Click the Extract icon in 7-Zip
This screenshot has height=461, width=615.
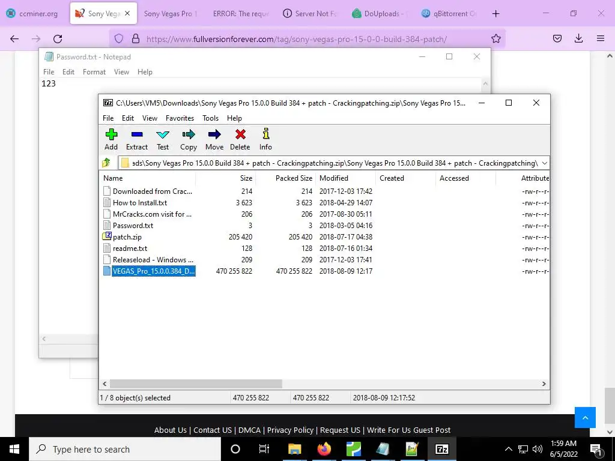(x=137, y=139)
